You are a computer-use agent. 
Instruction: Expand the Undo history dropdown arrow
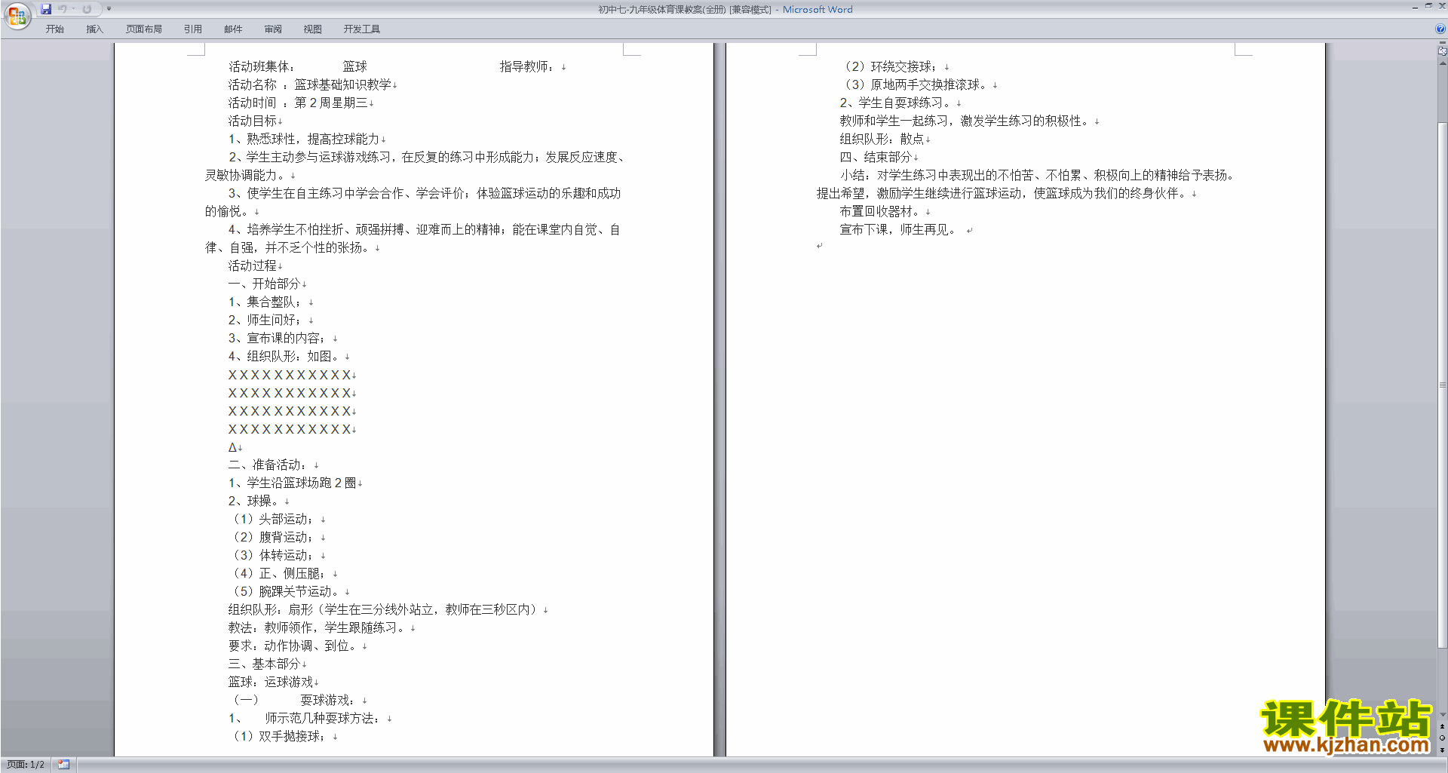(73, 9)
